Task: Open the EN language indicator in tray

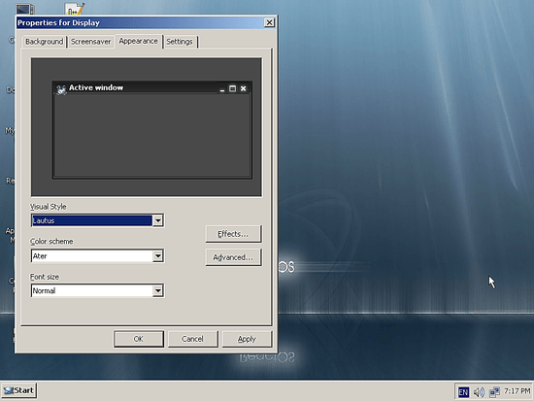Action: 463,392
